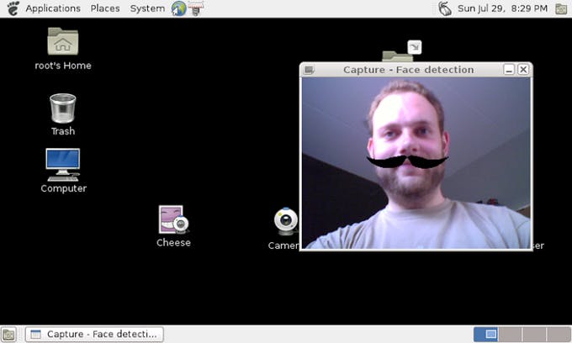
Task: Click the web browser globe launcher
Action: click(x=178, y=8)
